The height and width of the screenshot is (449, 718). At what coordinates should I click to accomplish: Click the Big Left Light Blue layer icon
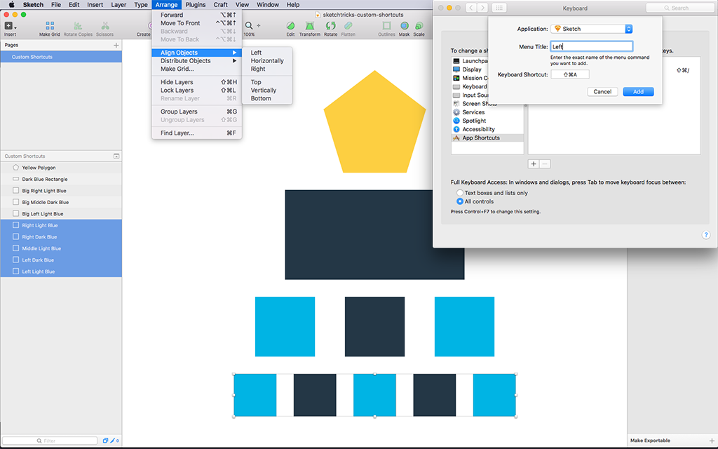(x=16, y=213)
